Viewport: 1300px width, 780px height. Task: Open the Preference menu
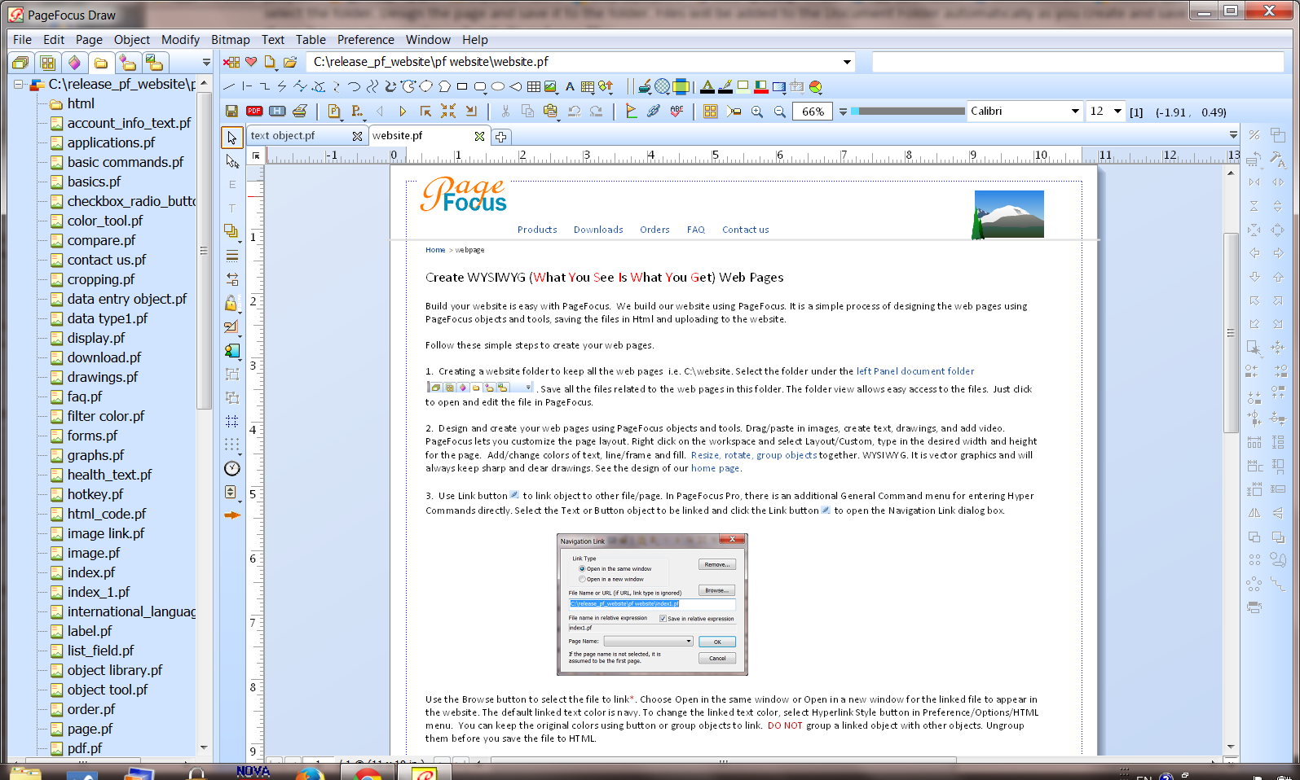pos(365,40)
